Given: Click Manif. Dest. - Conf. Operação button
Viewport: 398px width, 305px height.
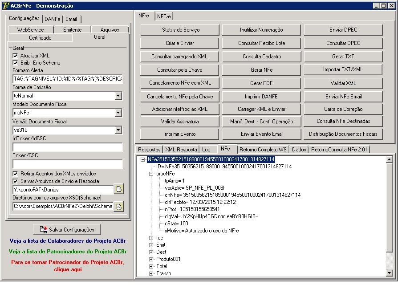Looking at the screenshot, I should (x=261, y=122).
